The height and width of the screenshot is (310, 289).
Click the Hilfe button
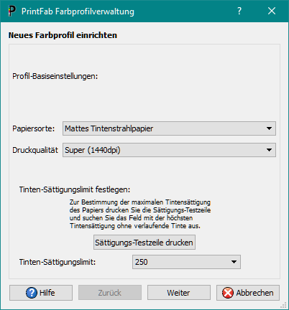41,293
